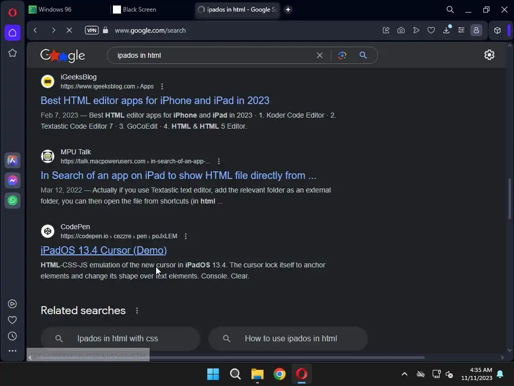Click the Google search text field
514x386 pixels.
click(x=213, y=55)
